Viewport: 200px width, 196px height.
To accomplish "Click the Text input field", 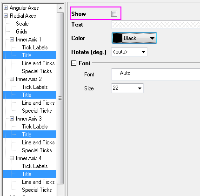I will [156, 25].
